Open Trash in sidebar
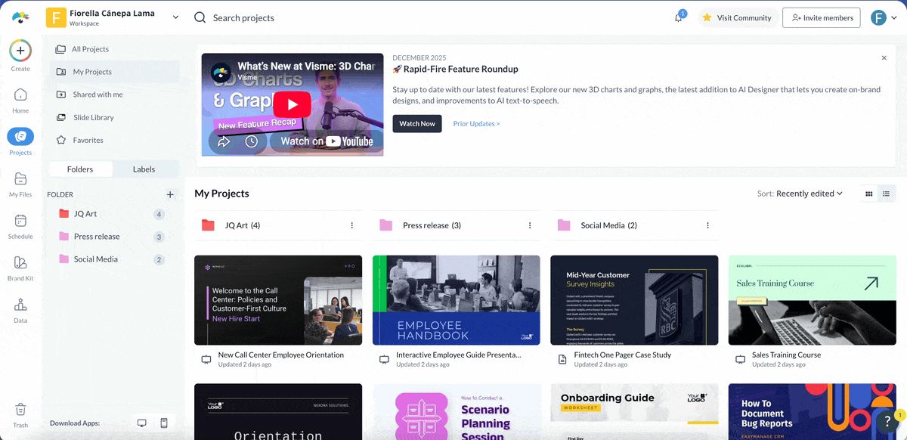 tap(20, 414)
